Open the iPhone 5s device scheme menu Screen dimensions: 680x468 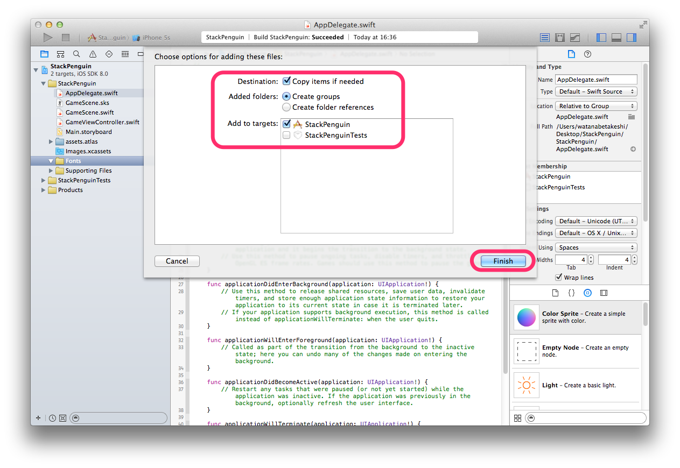(x=152, y=37)
